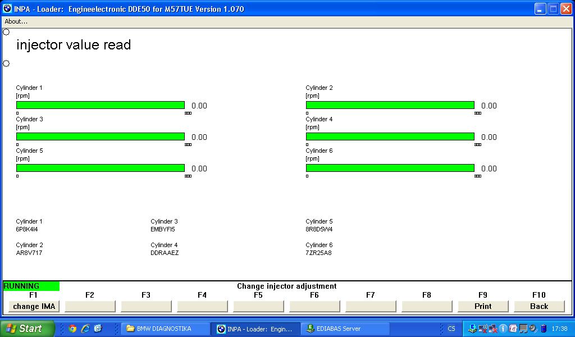575x337 pixels.
Task: Click the Cylinder 4 injector code DDRAAEZ
Action: [x=165, y=253]
